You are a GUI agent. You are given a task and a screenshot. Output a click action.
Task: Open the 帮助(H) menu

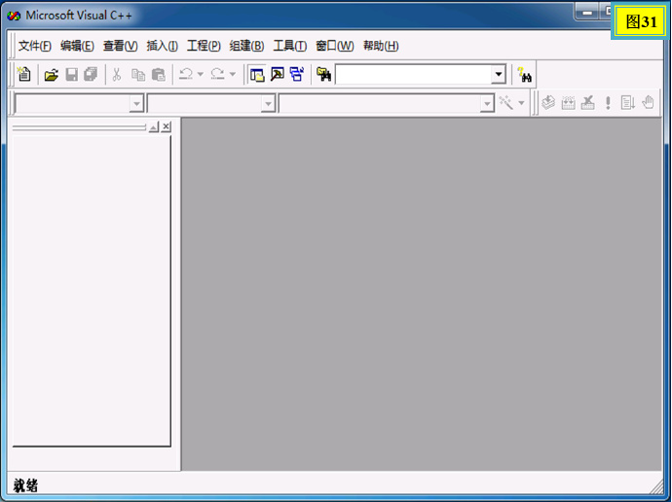click(x=381, y=46)
